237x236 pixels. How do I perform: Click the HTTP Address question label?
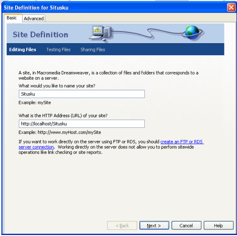coord(63,116)
